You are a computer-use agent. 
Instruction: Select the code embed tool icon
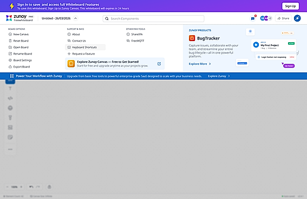tap(10, 98)
